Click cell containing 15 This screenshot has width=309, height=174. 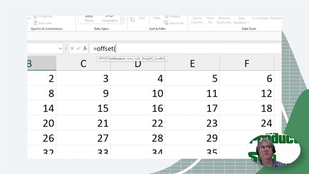pyautogui.click(x=84, y=108)
